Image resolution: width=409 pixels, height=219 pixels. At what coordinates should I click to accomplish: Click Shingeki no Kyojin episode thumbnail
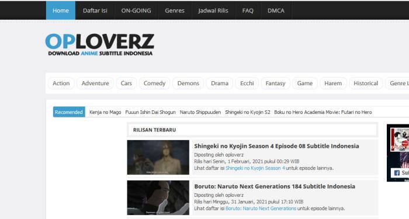point(158,157)
